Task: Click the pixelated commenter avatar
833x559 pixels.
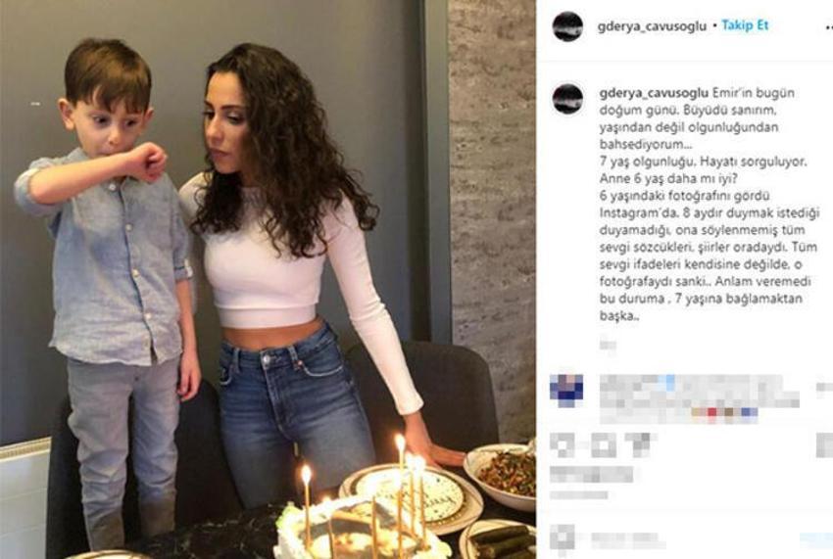Action: click(566, 391)
